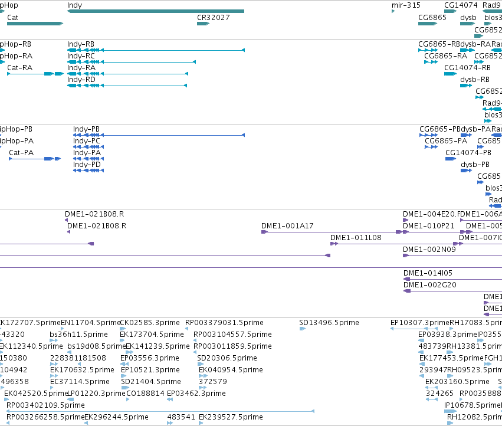Click the Indy-RA transcript label
502x426 pixels.
pos(81,68)
